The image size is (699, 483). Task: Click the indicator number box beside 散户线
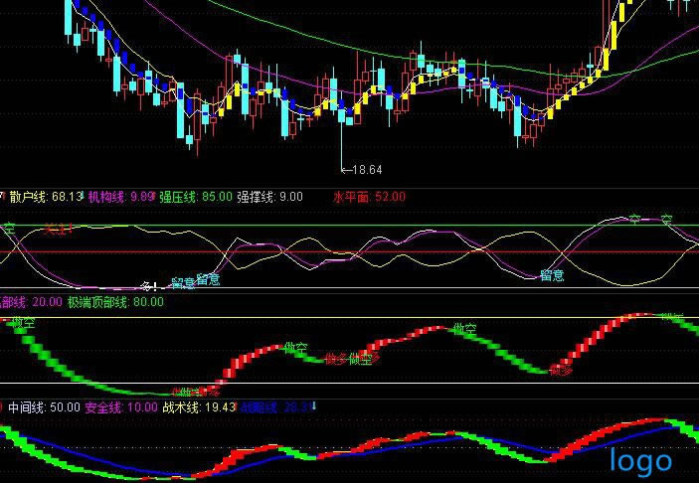click(x=3, y=197)
